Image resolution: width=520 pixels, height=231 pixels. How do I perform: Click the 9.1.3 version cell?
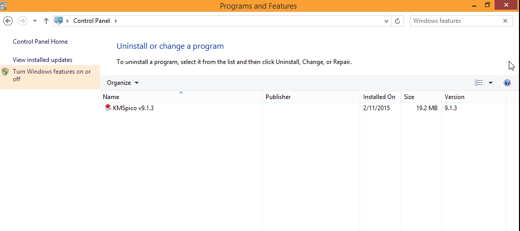[x=451, y=108]
